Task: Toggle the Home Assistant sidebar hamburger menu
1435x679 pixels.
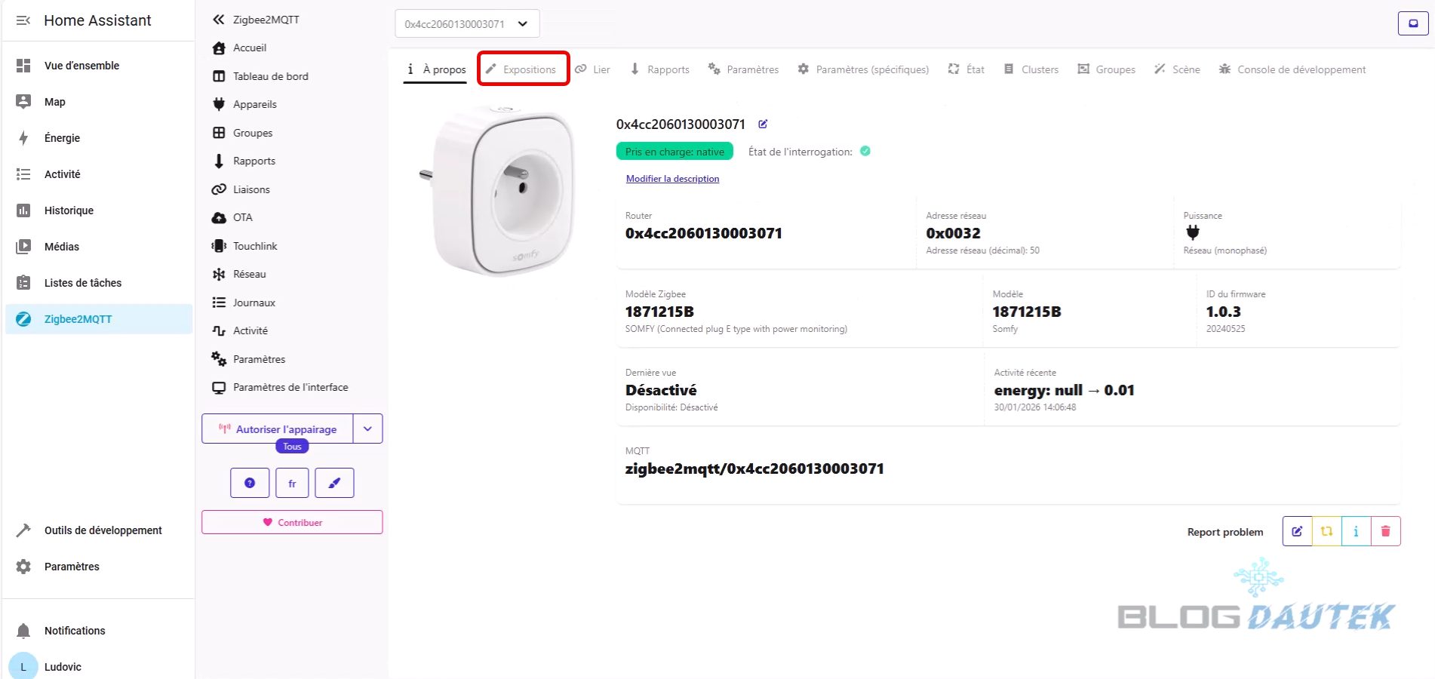Action: click(x=23, y=20)
